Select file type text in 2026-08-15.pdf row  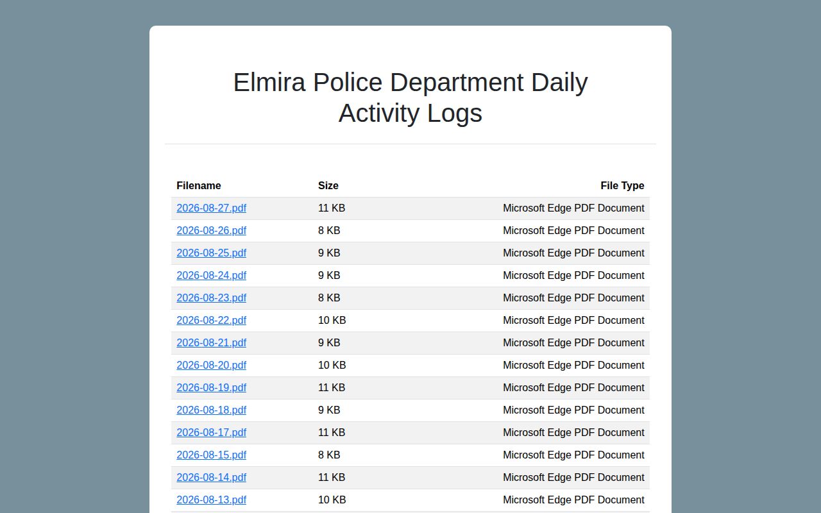coord(573,455)
